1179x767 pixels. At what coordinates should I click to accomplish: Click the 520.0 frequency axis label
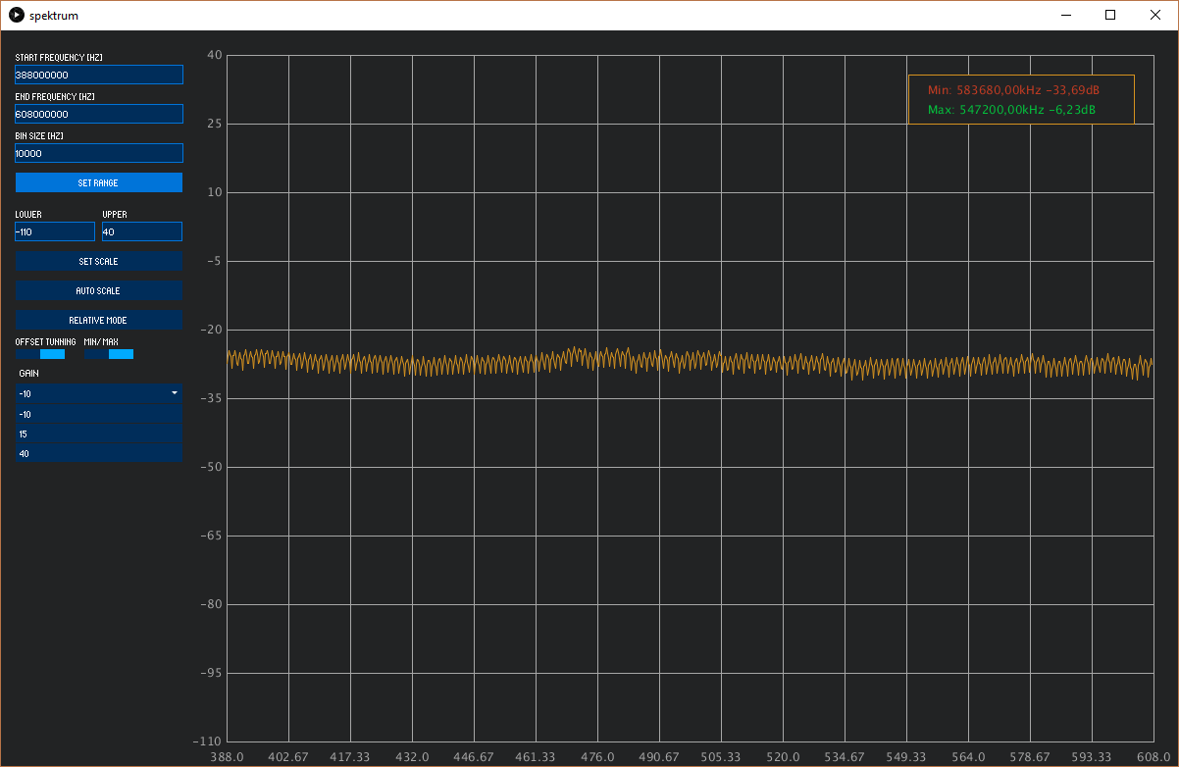[783, 757]
